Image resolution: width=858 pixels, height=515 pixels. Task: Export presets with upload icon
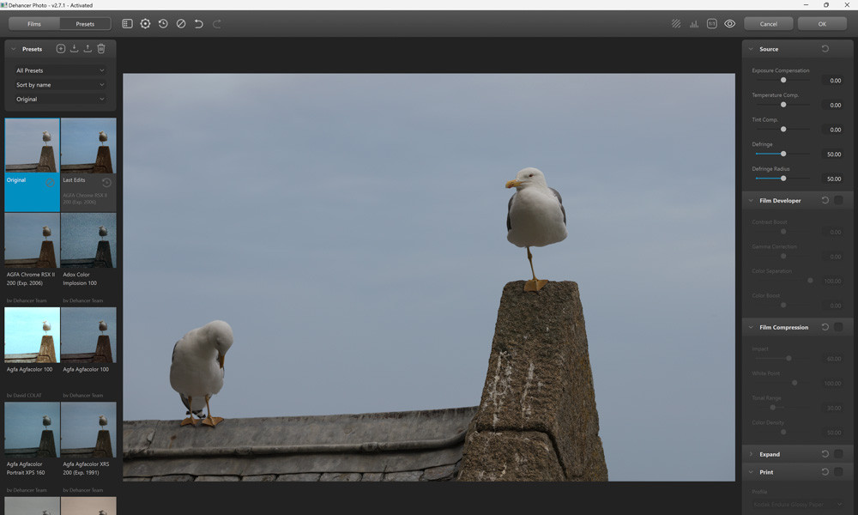tap(88, 49)
